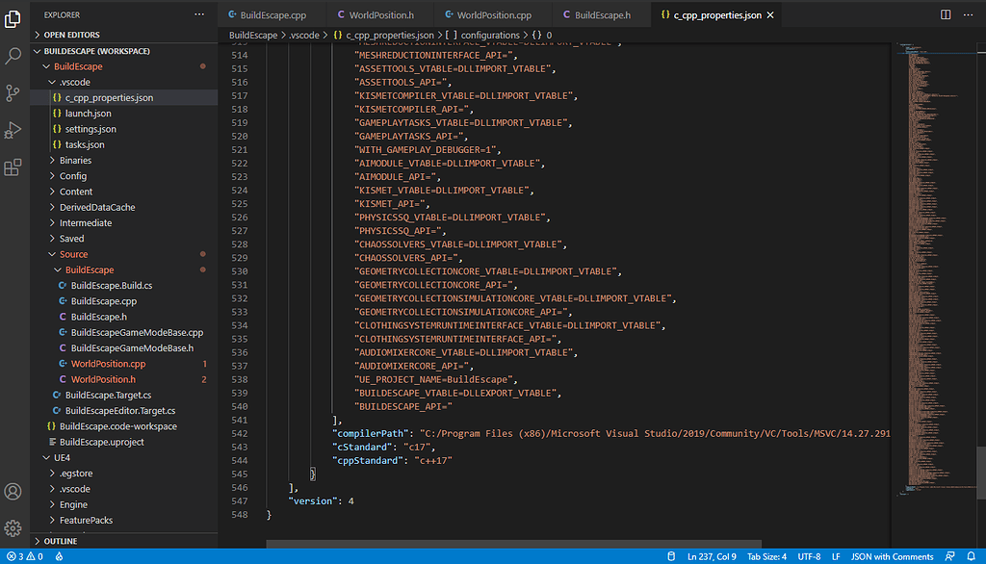The height and width of the screenshot is (564, 986).
Task: Open the Run and Debug view
Action: tap(13, 131)
